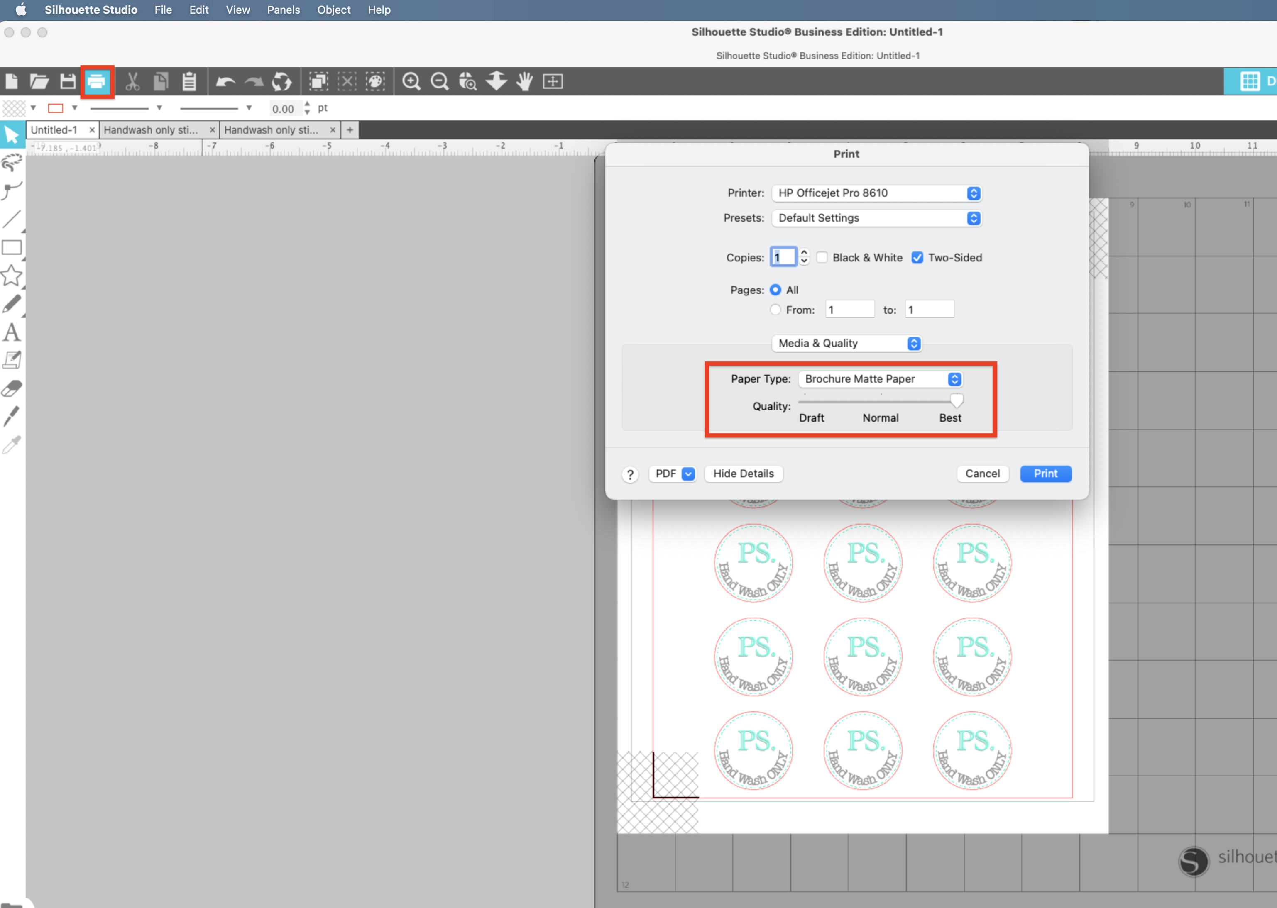Screen dimensions: 1277x908
Task: Open the File menu
Action: (x=163, y=10)
